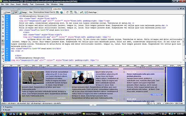The image size is (186, 116).
Task: Open the Text menu
Action: (32, 4)
